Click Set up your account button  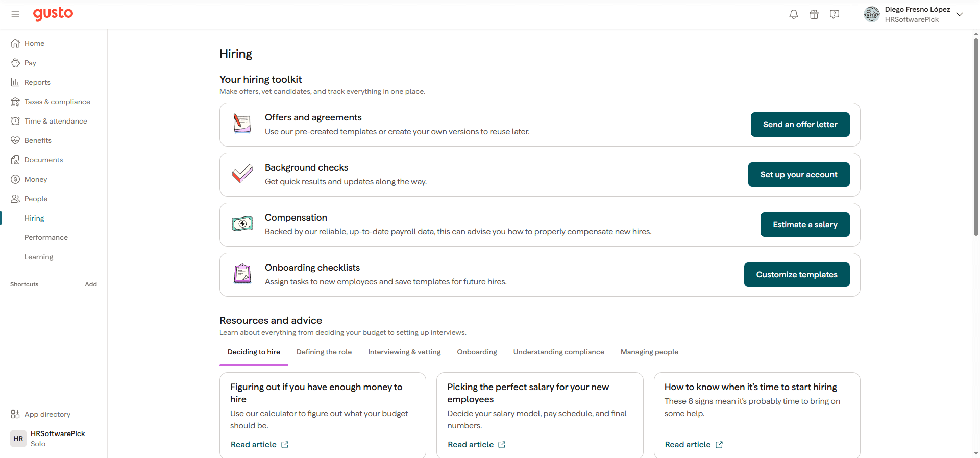tap(799, 175)
